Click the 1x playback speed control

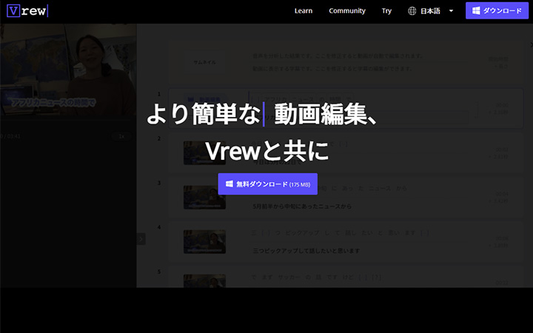[121, 136]
